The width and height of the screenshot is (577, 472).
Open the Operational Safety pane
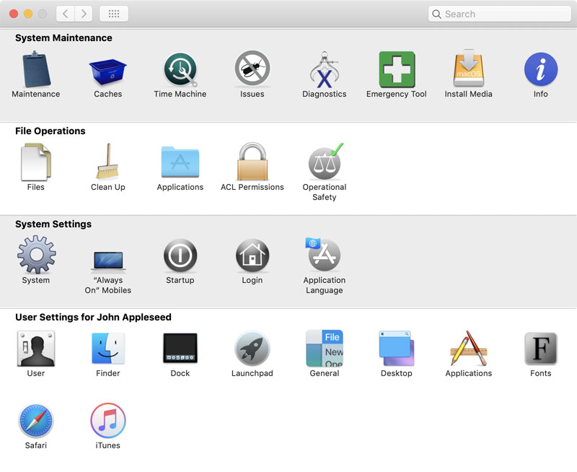click(x=324, y=162)
